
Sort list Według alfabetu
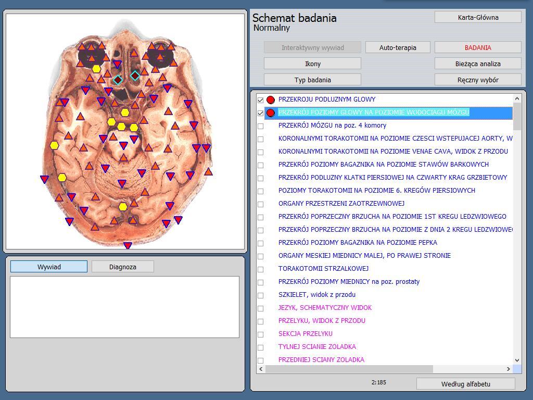466,384
